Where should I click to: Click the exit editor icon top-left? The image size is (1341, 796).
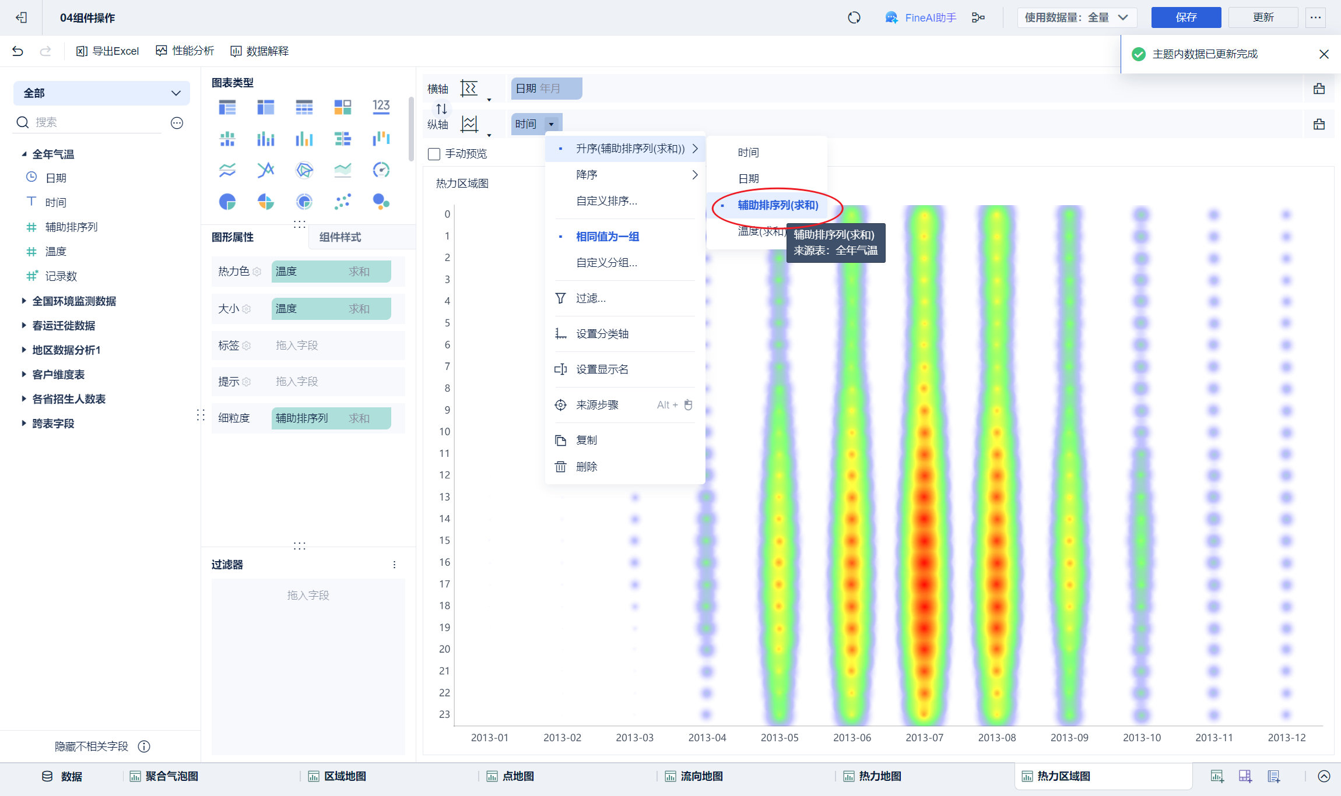[22, 17]
